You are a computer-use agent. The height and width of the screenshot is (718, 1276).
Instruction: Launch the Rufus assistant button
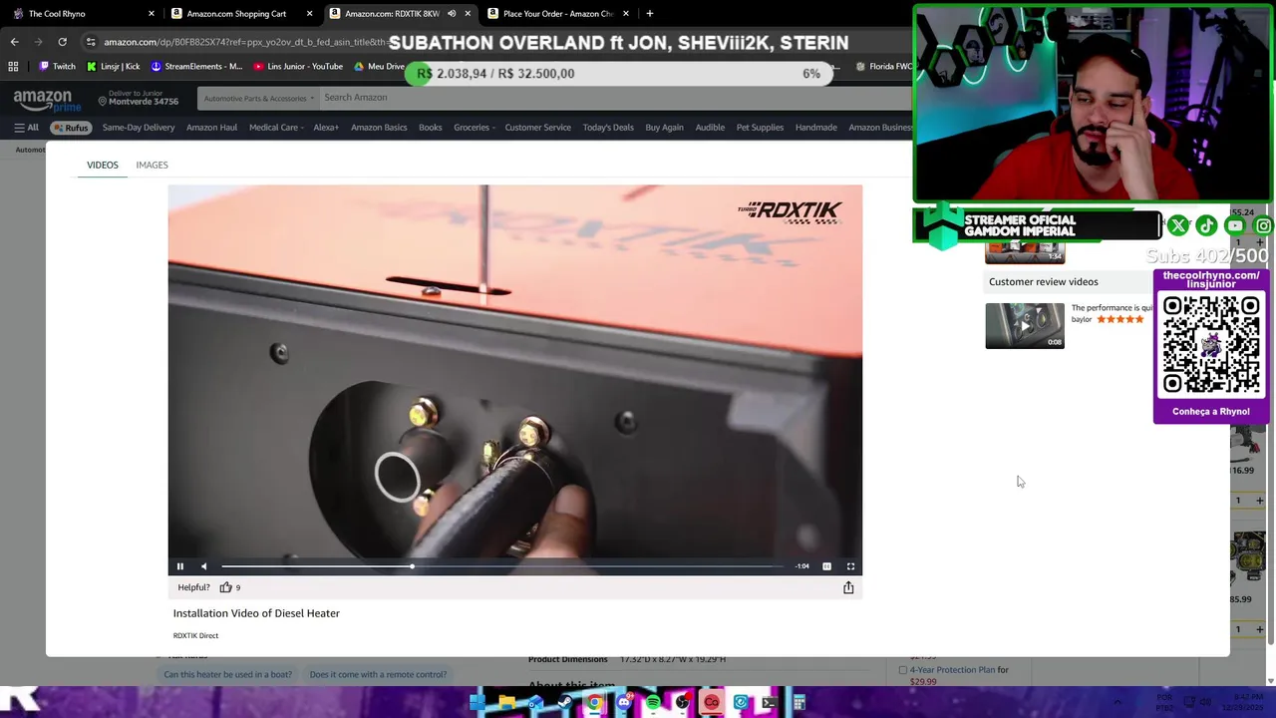[71, 128]
